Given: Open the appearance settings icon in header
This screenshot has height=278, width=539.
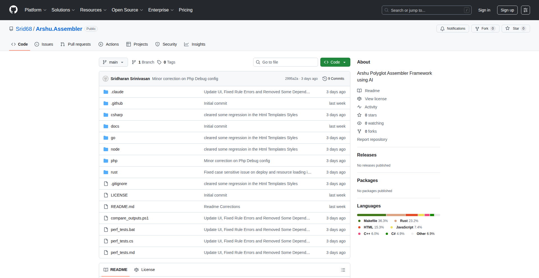Looking at the screenshot, I should [x=525, y=10].
